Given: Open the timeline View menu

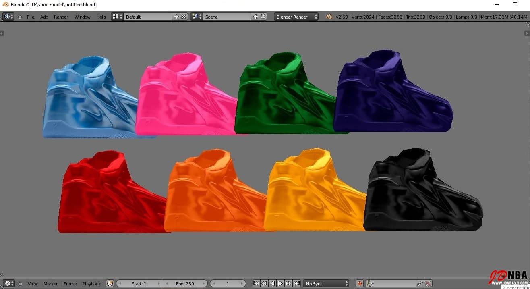Looking at the screenshot, I should [33, 284].
